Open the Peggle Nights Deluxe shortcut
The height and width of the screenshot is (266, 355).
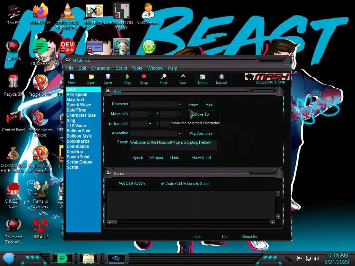[x=40, y=124]
